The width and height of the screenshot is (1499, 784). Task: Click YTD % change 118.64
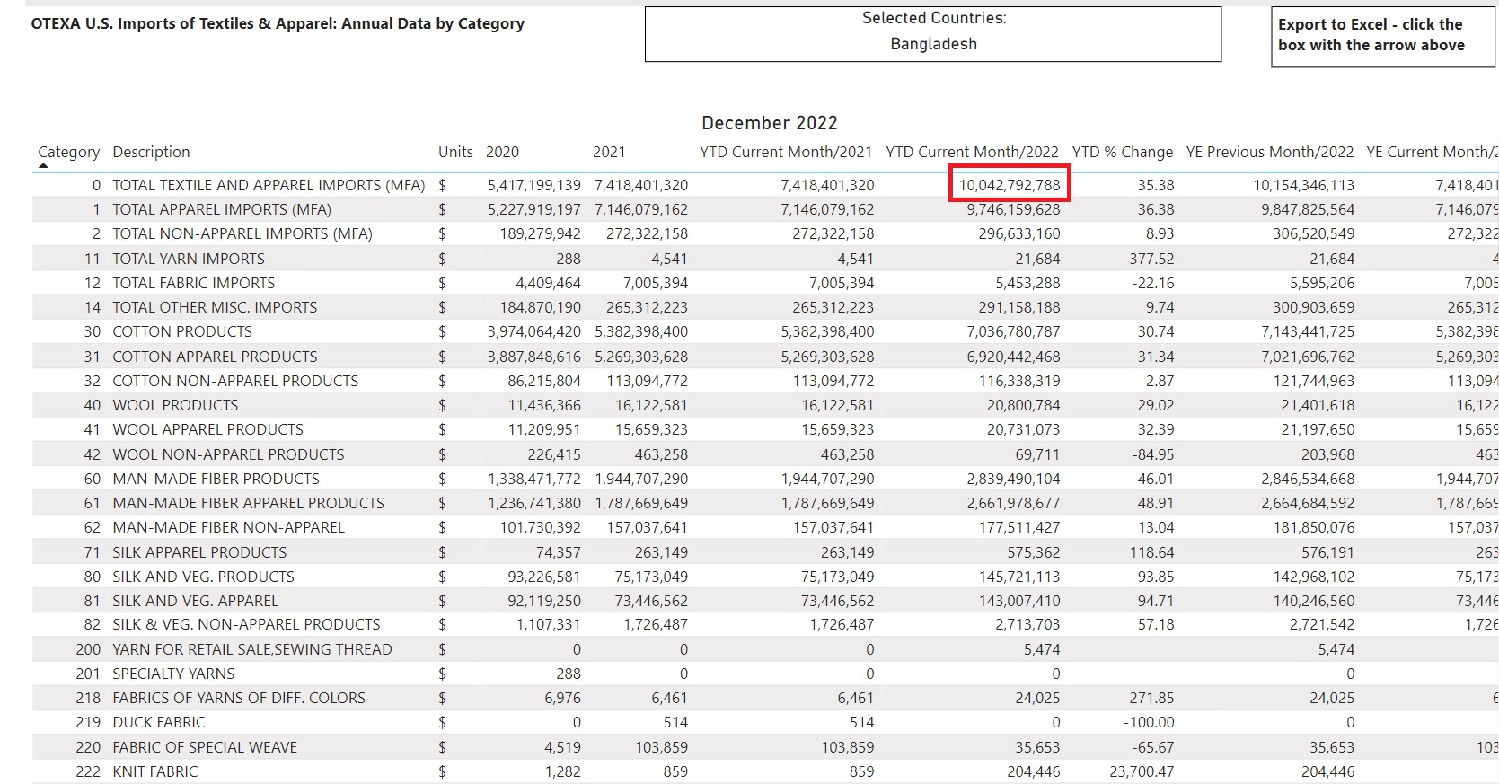[x=1151, y=552]
